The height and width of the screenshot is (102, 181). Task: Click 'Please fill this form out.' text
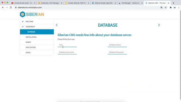(66, 39)
